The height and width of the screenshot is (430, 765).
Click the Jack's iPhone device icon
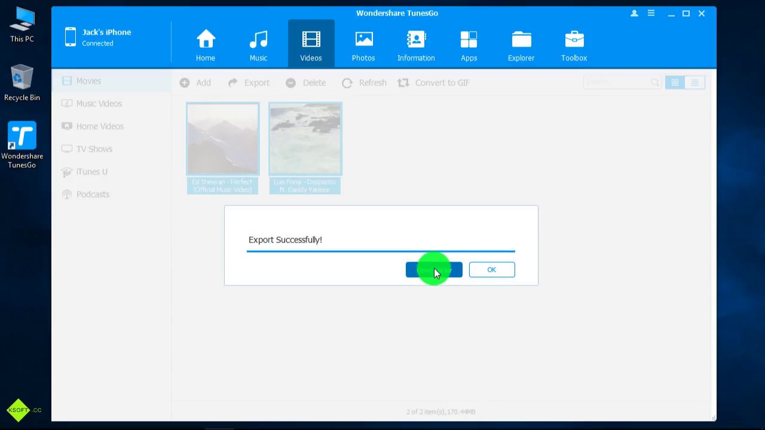click(71, 37)
